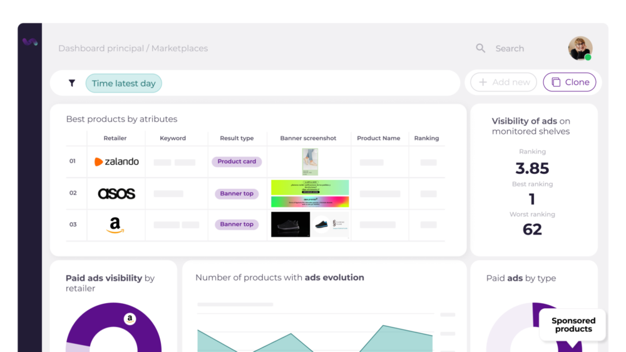
Task: Click the Retailer column header
Action: [x=115, y=138]
